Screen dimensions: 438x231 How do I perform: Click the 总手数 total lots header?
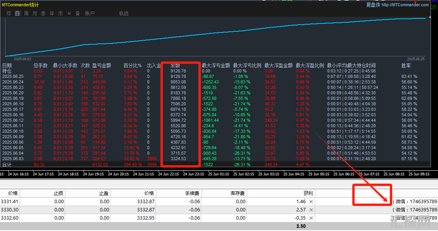click(40, 66)
